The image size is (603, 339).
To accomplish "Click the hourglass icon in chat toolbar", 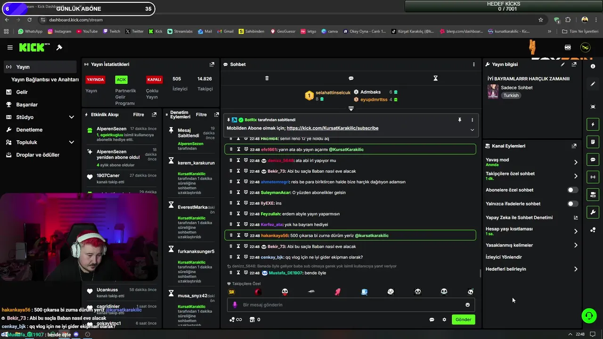I will tap(436, 78).
